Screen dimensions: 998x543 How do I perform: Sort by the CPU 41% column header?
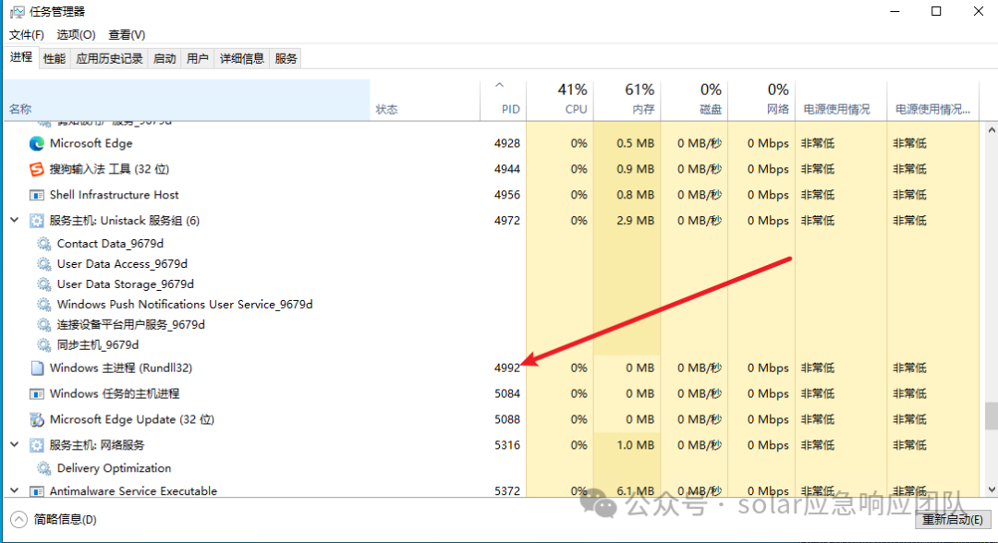(560, 100)
